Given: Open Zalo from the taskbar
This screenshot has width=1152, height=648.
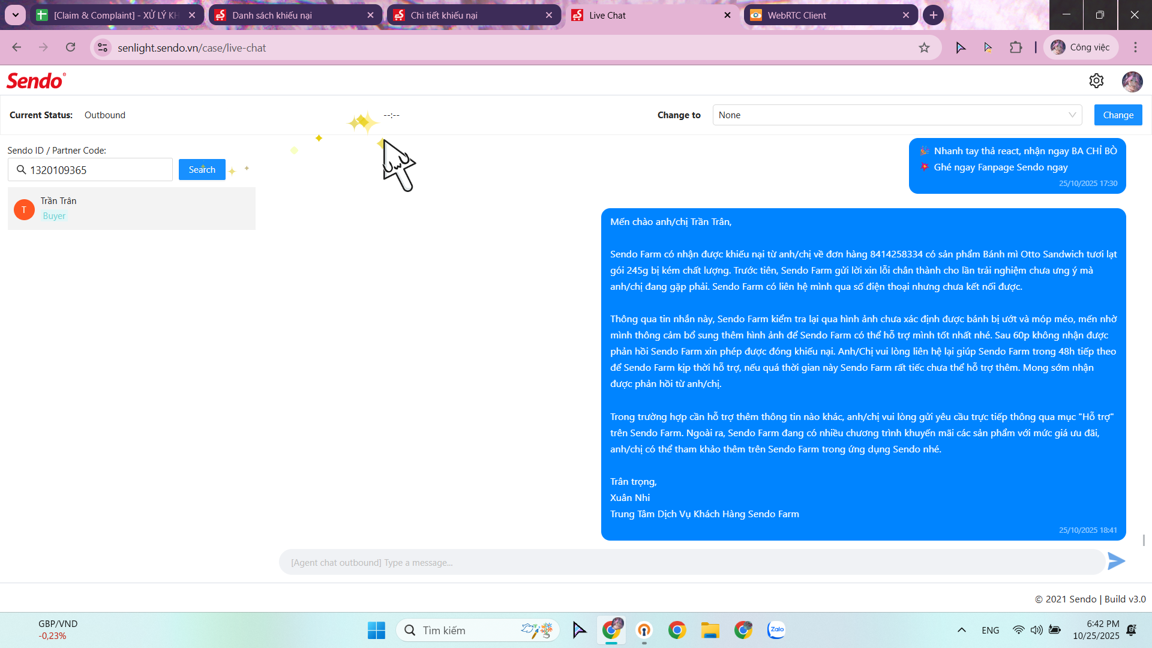Looking at the screenshot, I should 776,630.
